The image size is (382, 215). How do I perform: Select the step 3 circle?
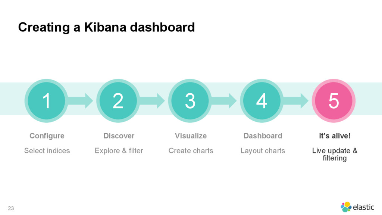click(x=190, y=101)
